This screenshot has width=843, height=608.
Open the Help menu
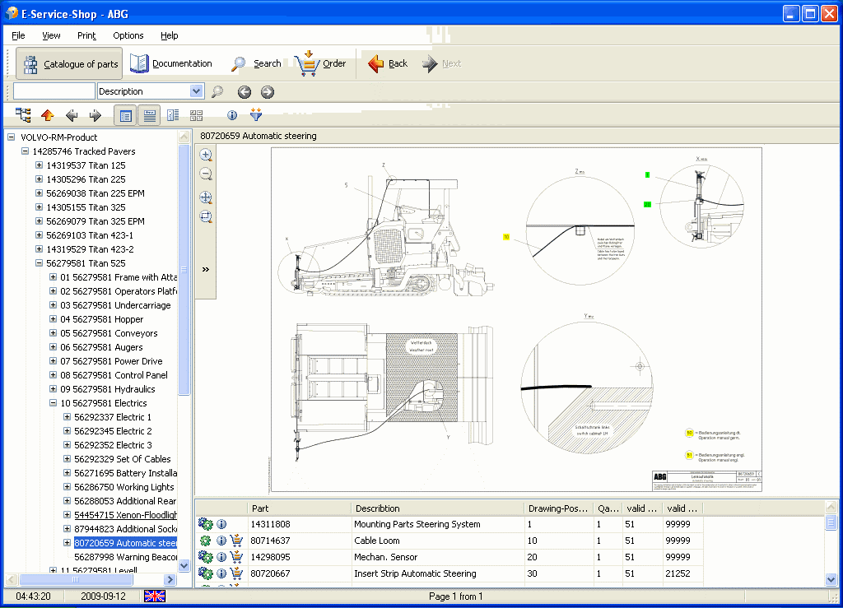[x=170, y=35]
